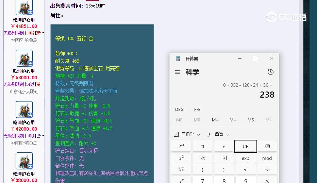Toggle DEG angle unit mode
The width and height of the screenshot is (317, 183).
179,110
